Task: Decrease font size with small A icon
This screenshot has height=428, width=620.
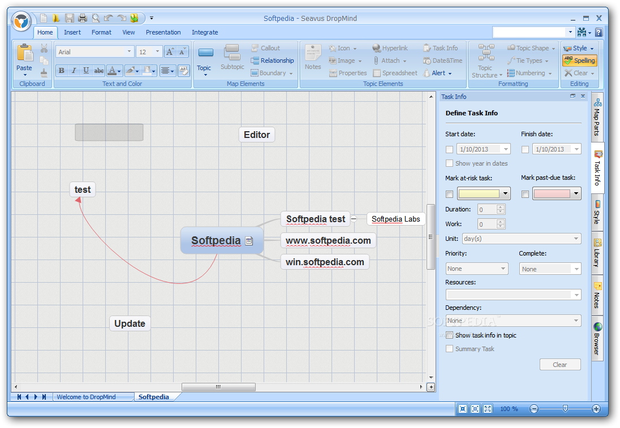Action: coord(182,52)
